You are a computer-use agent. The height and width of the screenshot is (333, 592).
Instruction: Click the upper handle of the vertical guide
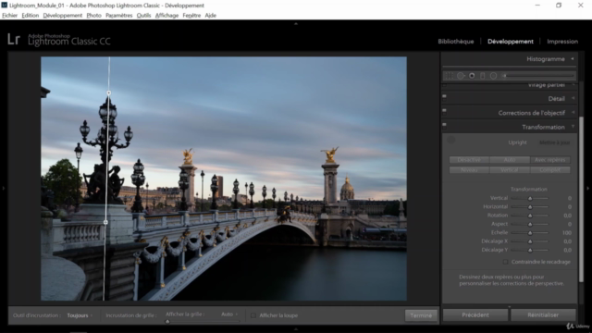(x=109, y=92)
